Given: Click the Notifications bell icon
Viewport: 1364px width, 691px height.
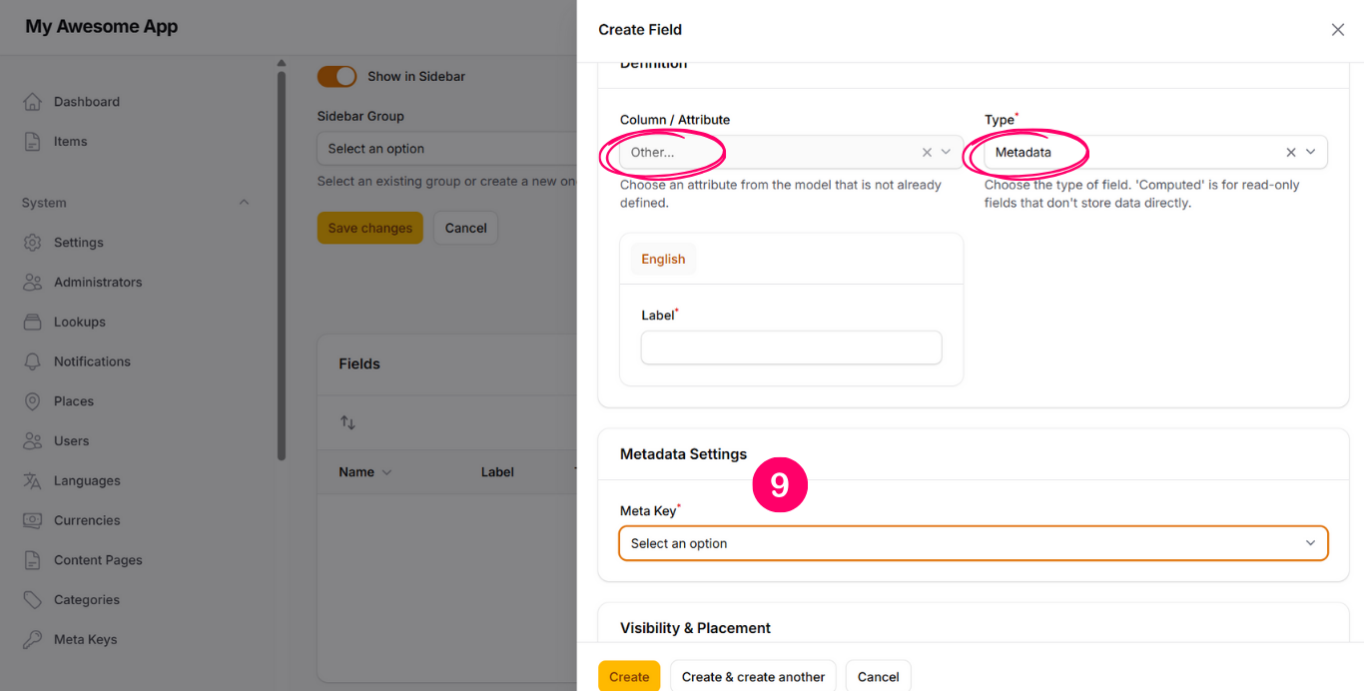Looking at the screenshot, I should coord(33,361).
